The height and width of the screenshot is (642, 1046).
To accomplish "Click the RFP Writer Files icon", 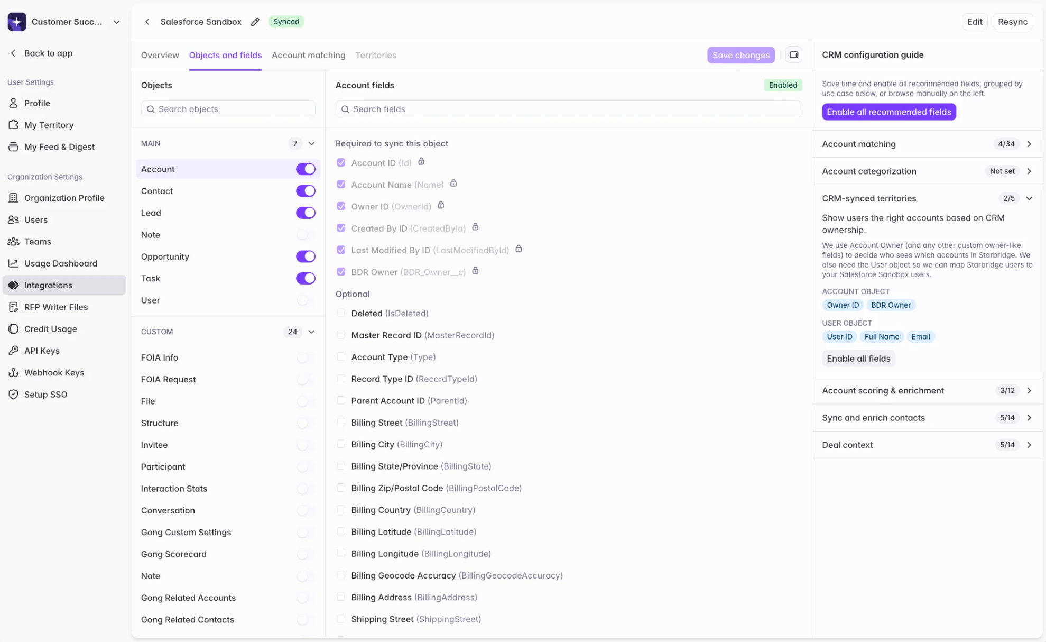I will [13, 307].
